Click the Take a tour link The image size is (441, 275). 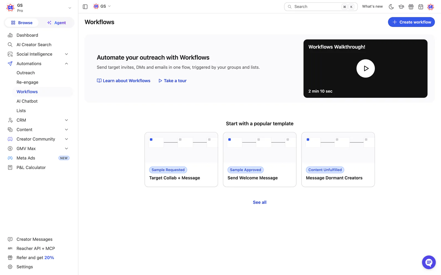tap(173, 81)
